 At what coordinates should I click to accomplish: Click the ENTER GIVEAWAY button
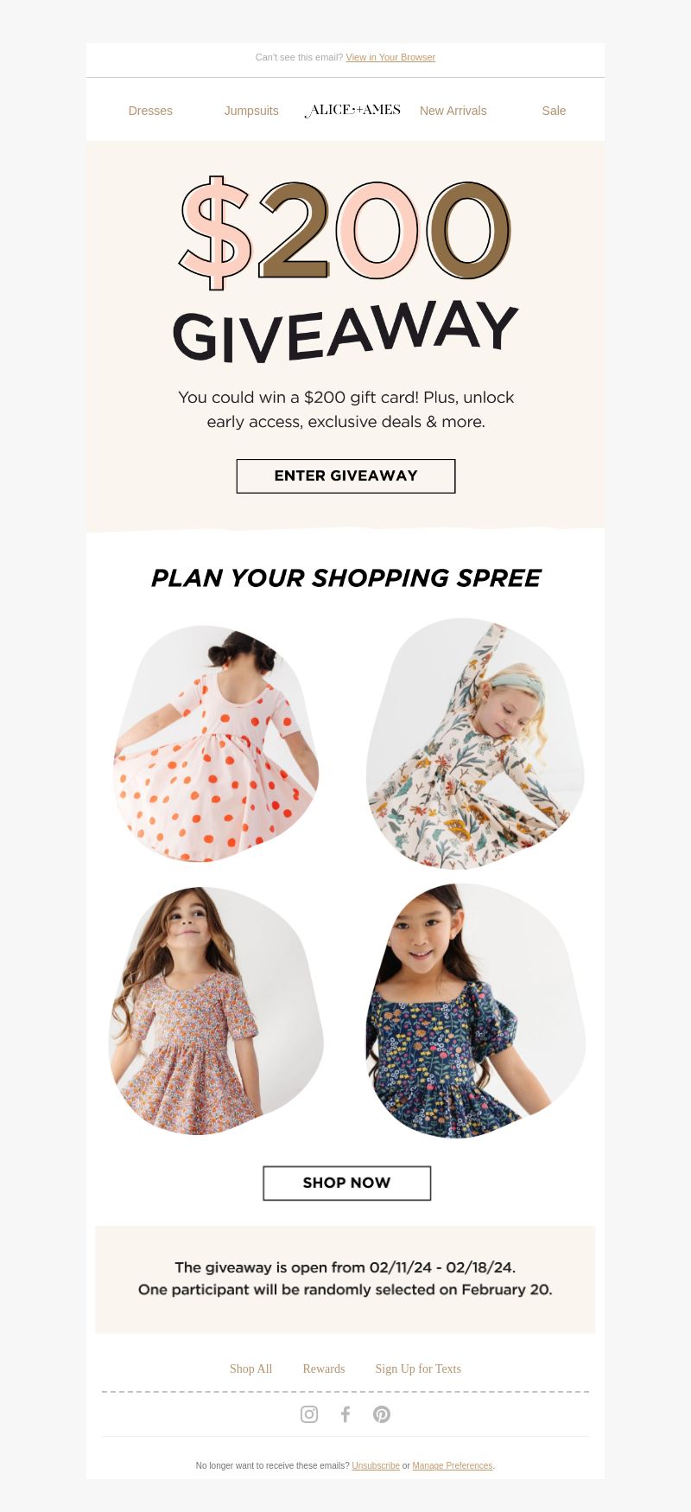coord(345,476)
